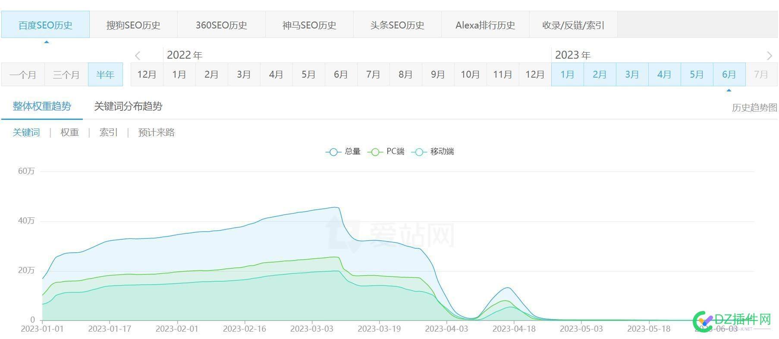
Task: Select highlighted 2023年 3月
Action: [x=632, y=75]
